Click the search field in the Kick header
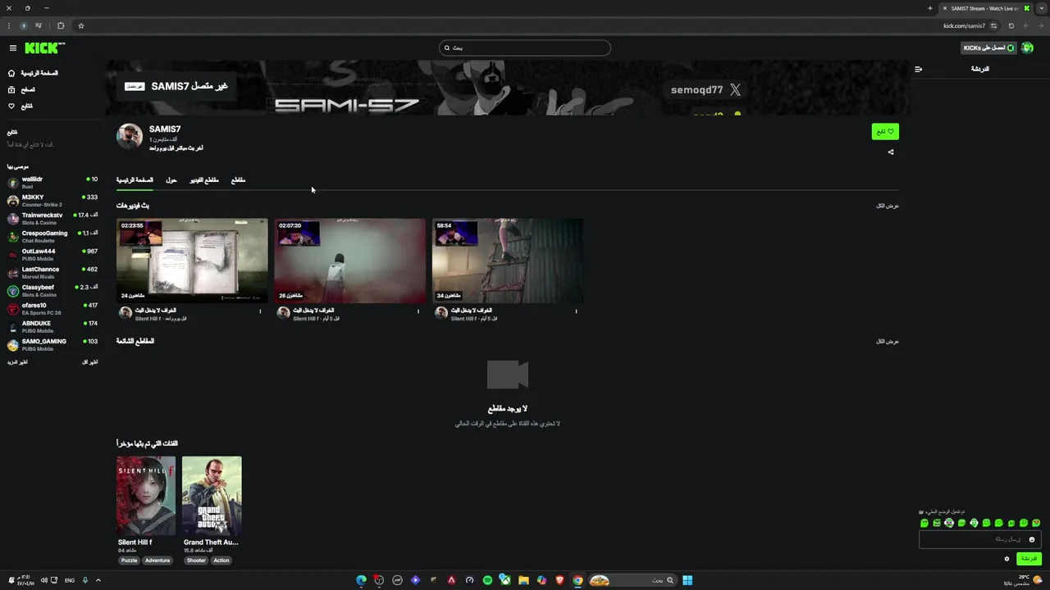Image resolution: width=1050 pixels, height=590 pixels. coord(525,48)
